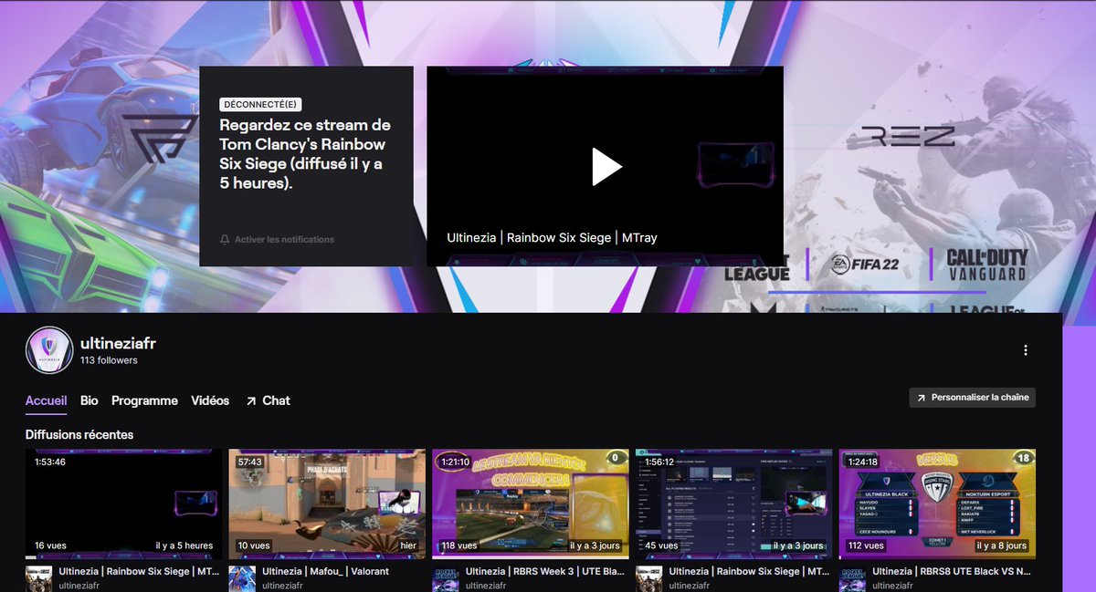This screenshot has height=592, width=1096.
Task: Click 'Ultinezia | Rainbow Six Siege | MTray' player title
Action: click(x=552, y=238)
